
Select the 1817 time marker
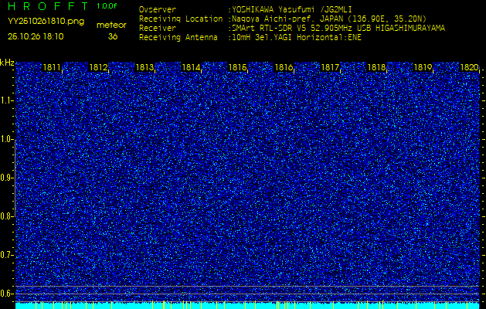[x=330, y=68]
